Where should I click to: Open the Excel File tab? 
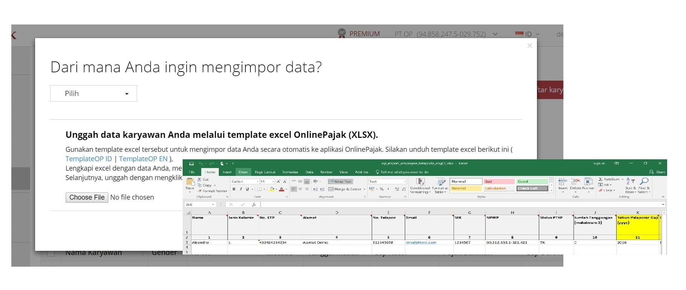coord(192,172)
